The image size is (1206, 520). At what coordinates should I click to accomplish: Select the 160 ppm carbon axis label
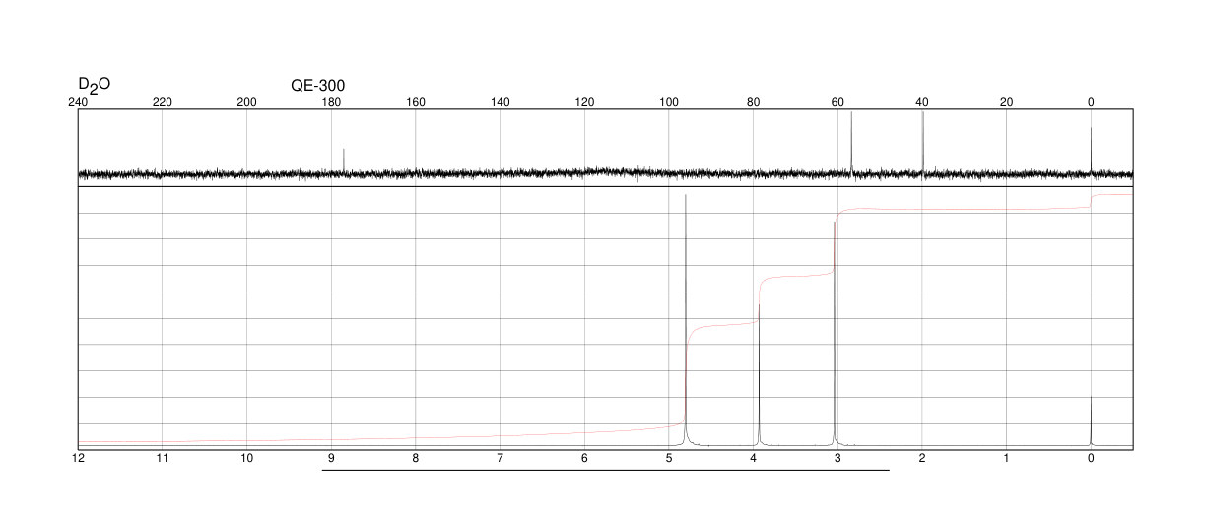pos(416,102)
